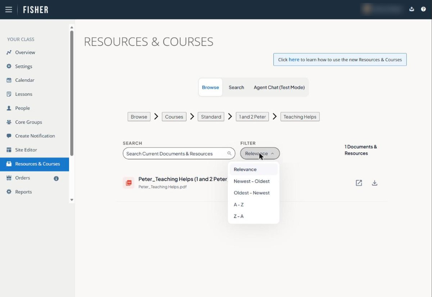Screen dimensions: 432x297
Task: Choose Oldest - Newest sort option
Action: click(253, 193)
